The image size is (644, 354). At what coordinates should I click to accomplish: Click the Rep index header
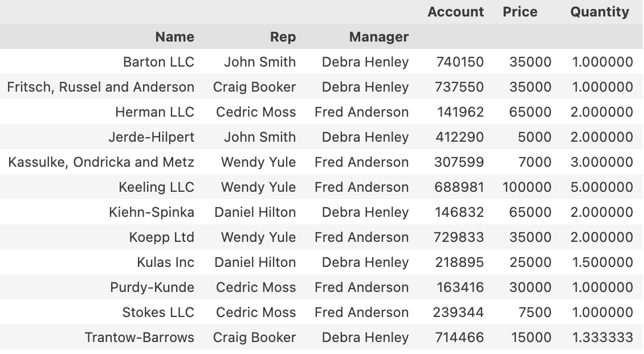(283, 37)
